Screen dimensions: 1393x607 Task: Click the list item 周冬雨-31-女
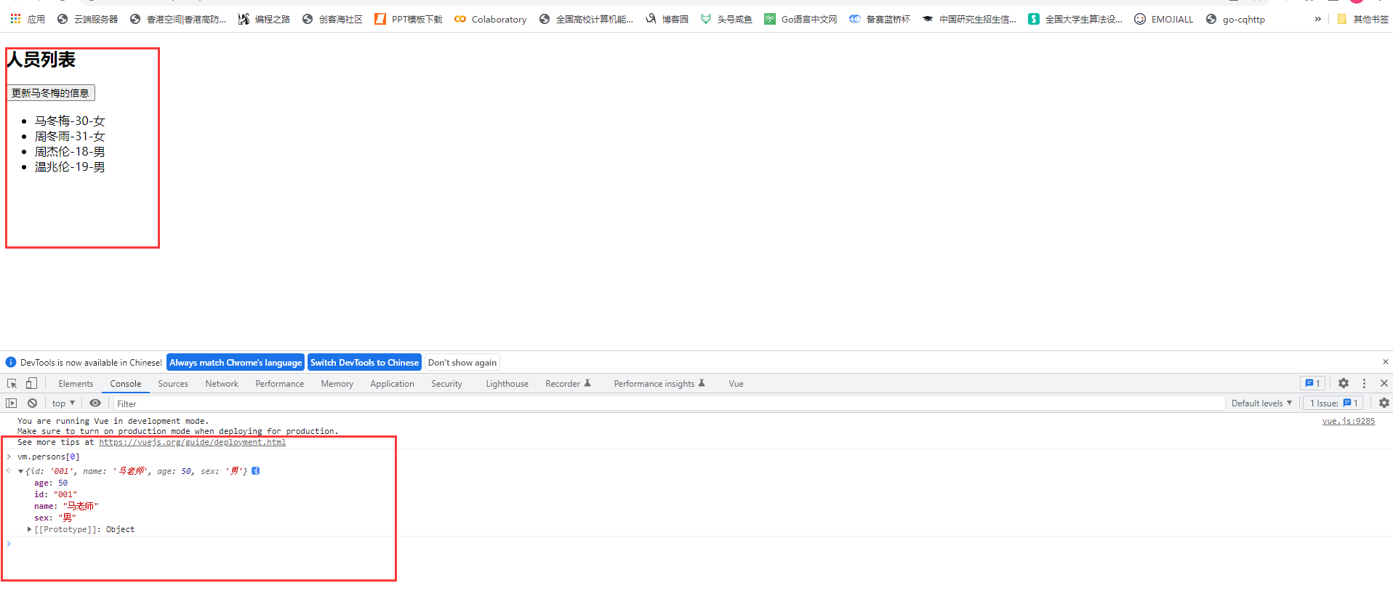[x=70, y=136]
